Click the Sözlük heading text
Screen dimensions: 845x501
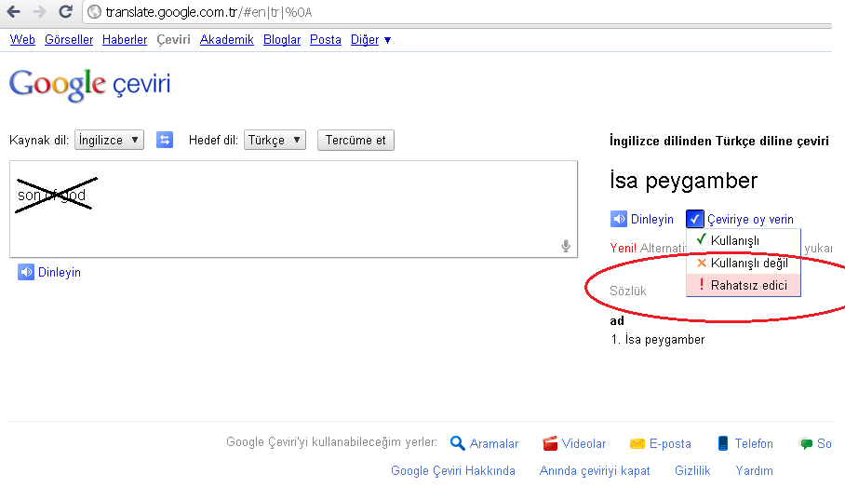point(628,291)
